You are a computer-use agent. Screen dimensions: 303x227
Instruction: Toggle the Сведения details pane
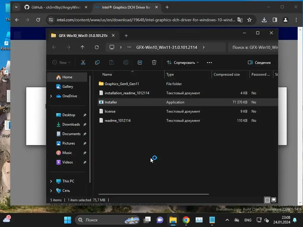259,62
